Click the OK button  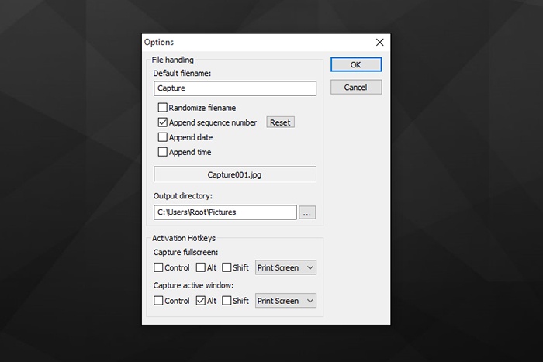click(x=356, y=64)
